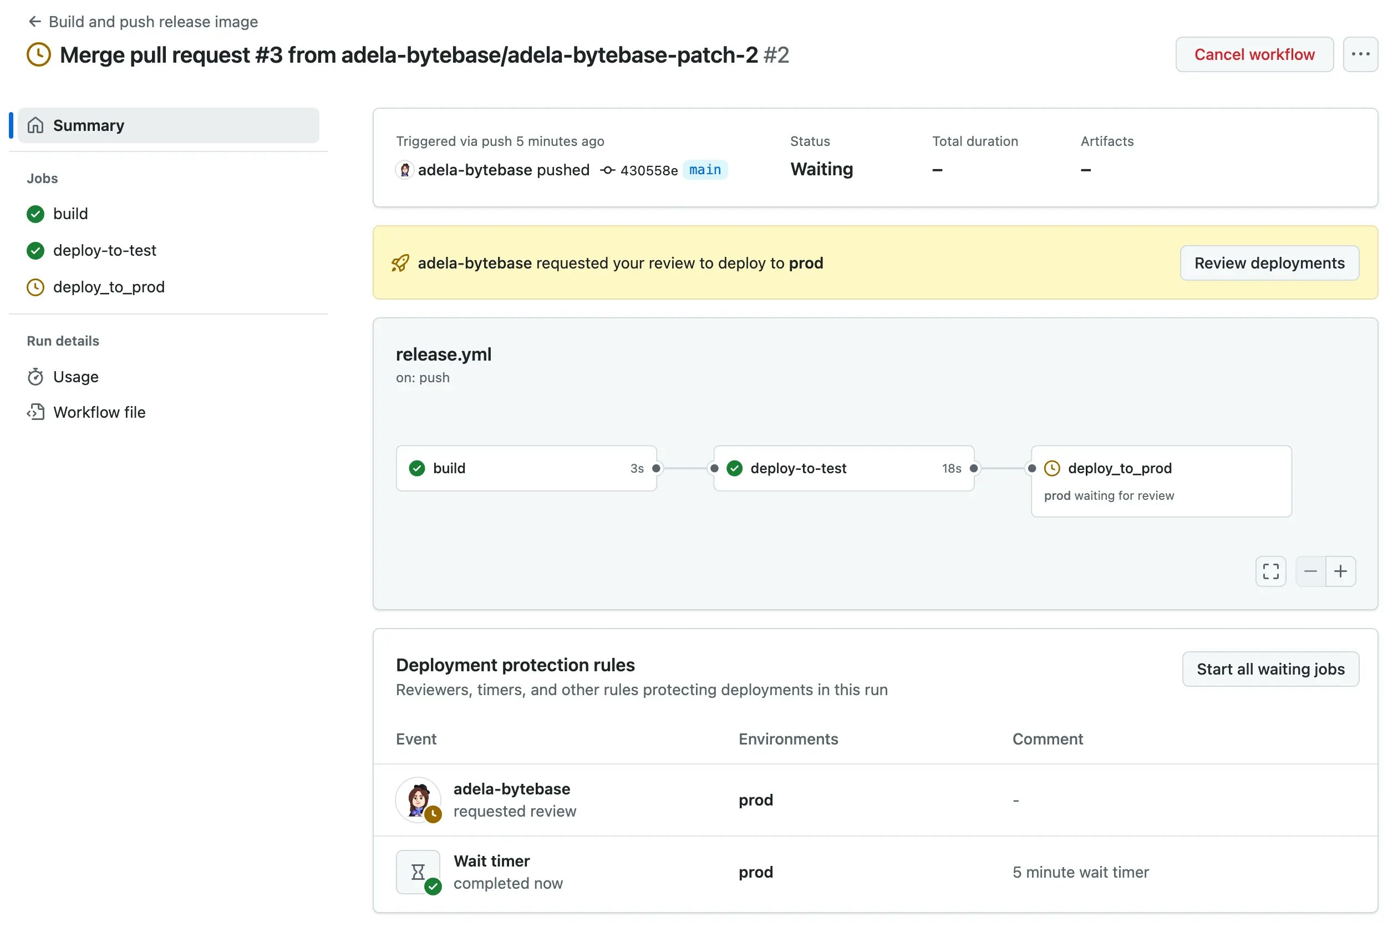The height and width of the screenshot is (932, 1393).
Task: Toggle fullscreen workflow graph view
Action: 1270,571
